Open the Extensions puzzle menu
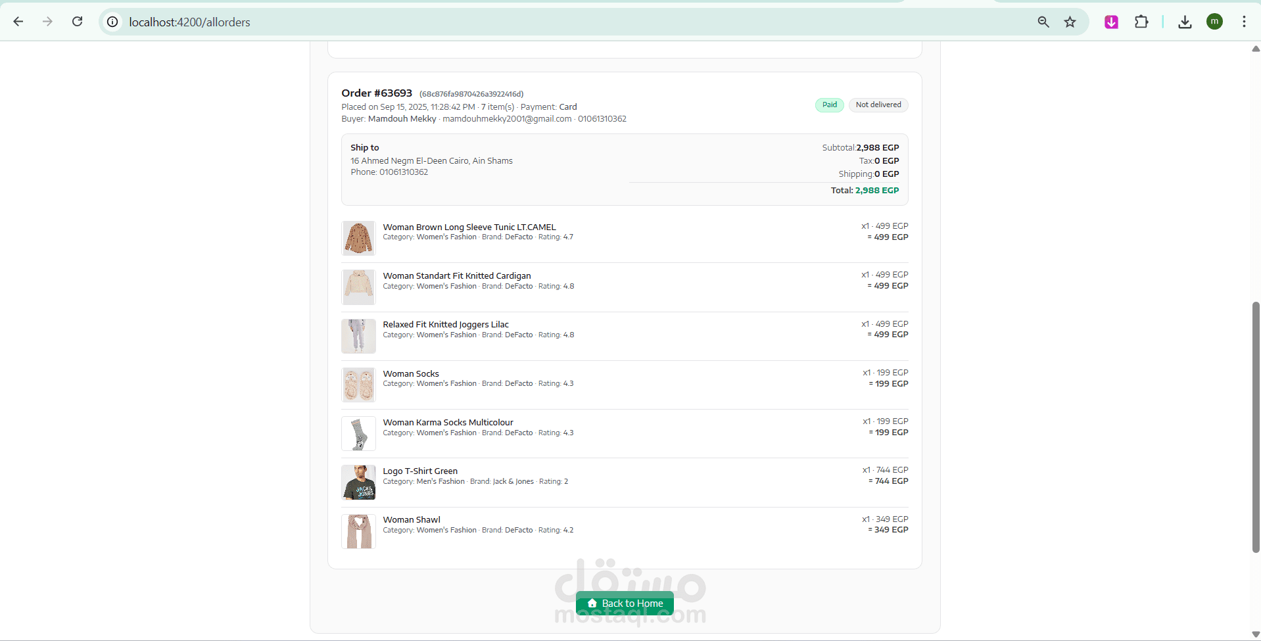This screenshot has height=641, width=1261. [x=1141, y=22]
